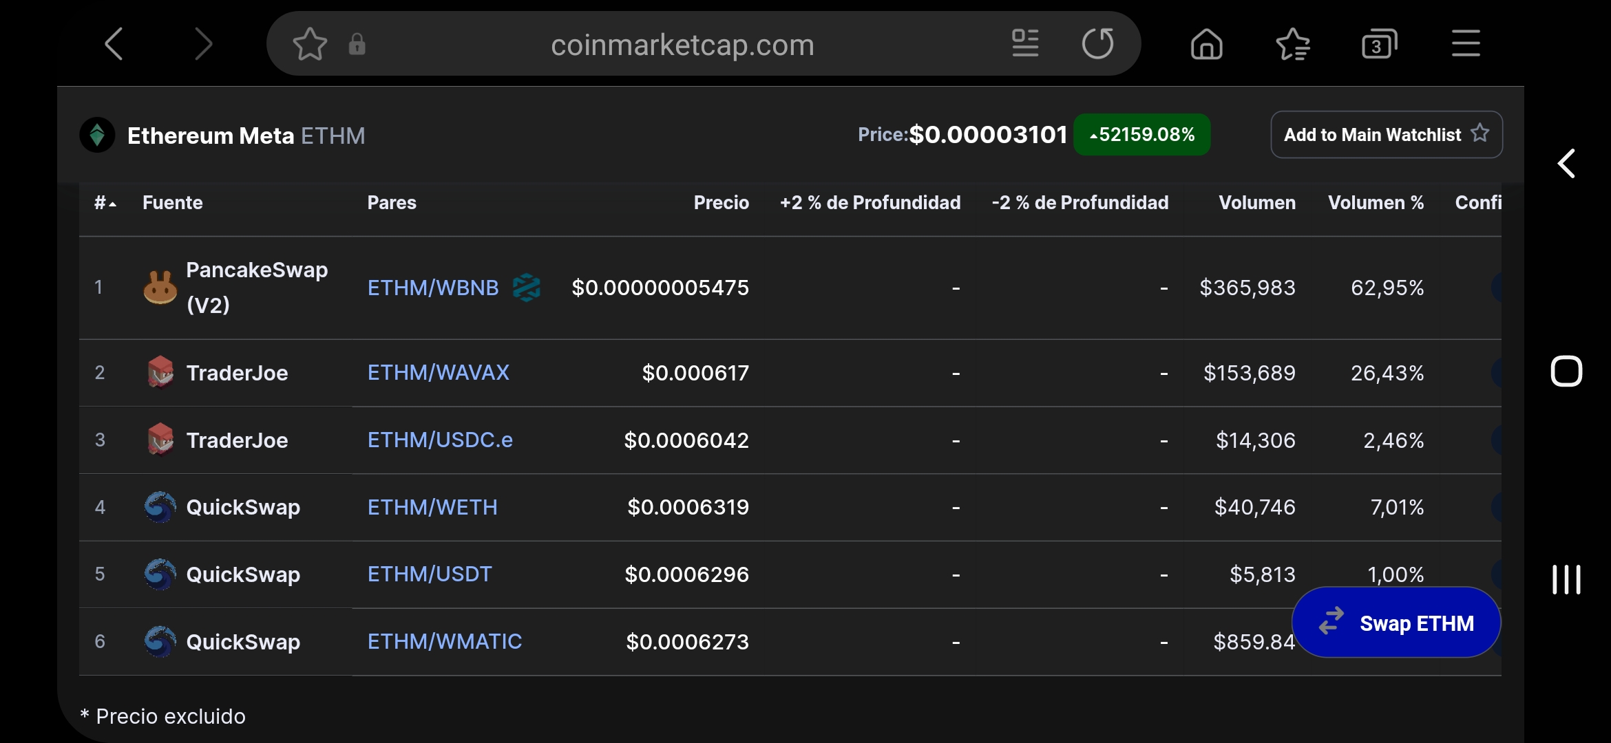Image resolution: width=1611 pixels, height=743 pixels.
Task: Open the ETHM/WBNB pair link
Action: pos(433,288)
